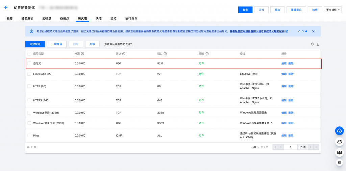Switch to the 快照 tab
This screenshot has height=171, width=346.
[x=99, y=19]
